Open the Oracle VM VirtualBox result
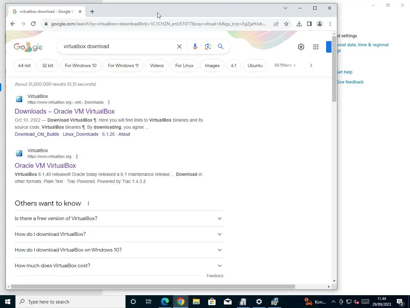410x308 pixels. tap(45, 166)
